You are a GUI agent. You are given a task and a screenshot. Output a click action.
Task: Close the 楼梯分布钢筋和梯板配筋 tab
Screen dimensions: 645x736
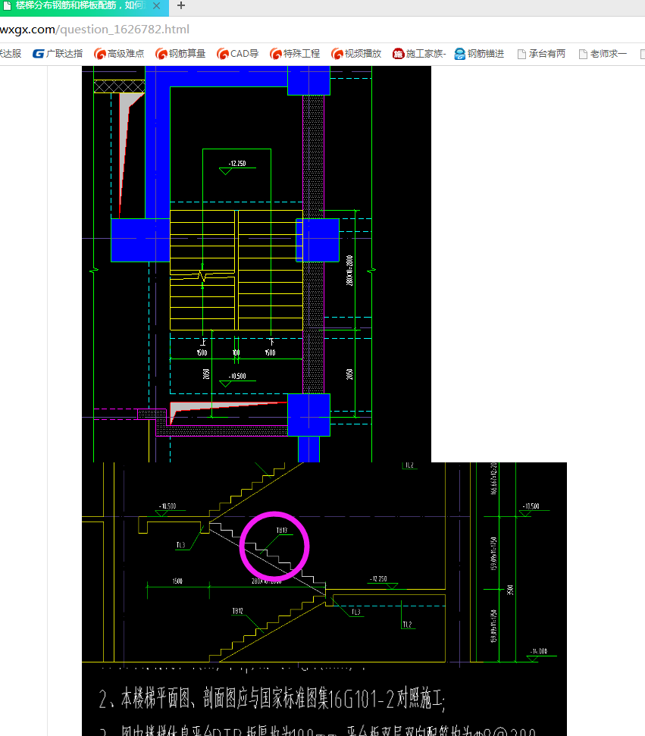[156, 5]
